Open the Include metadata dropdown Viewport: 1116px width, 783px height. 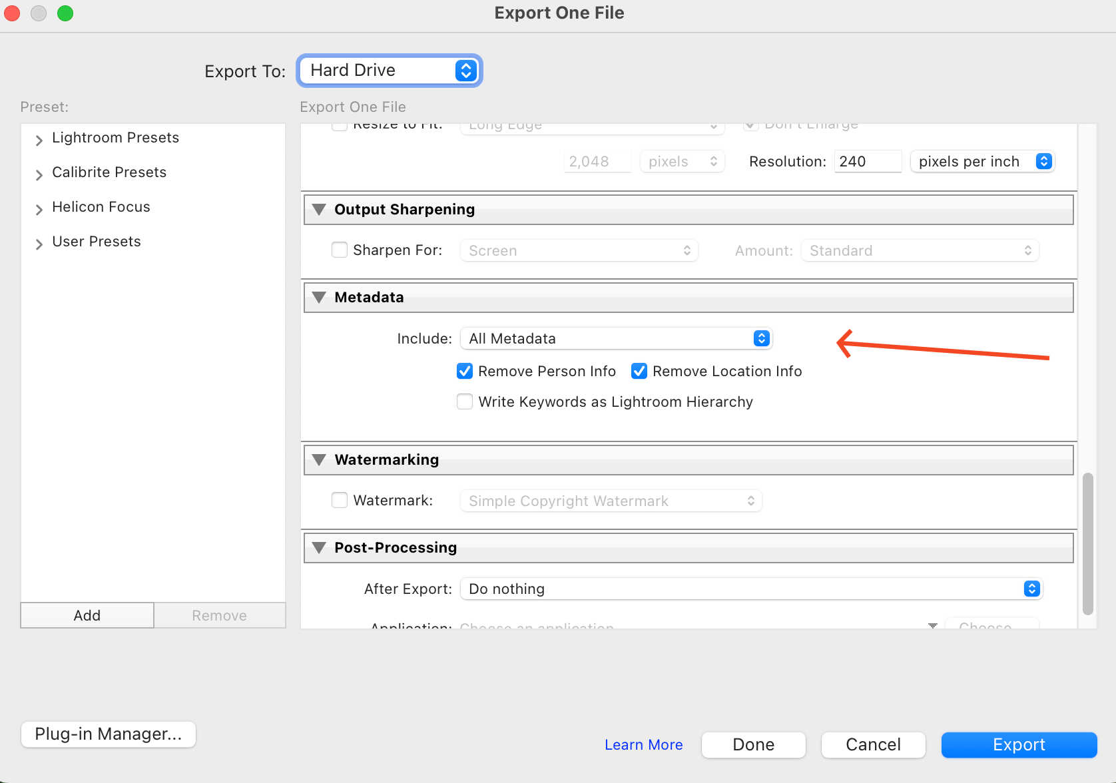(616, 338)
